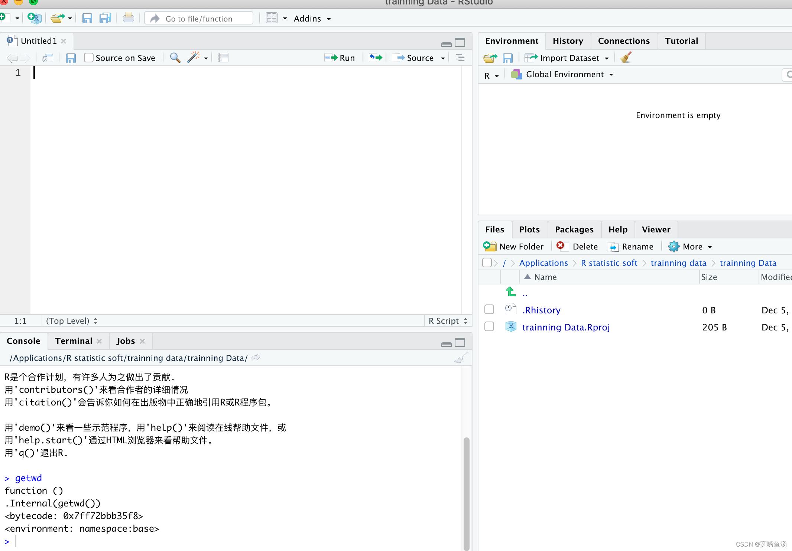
Task: Open the Jobs tab
Action: (126, 341)
